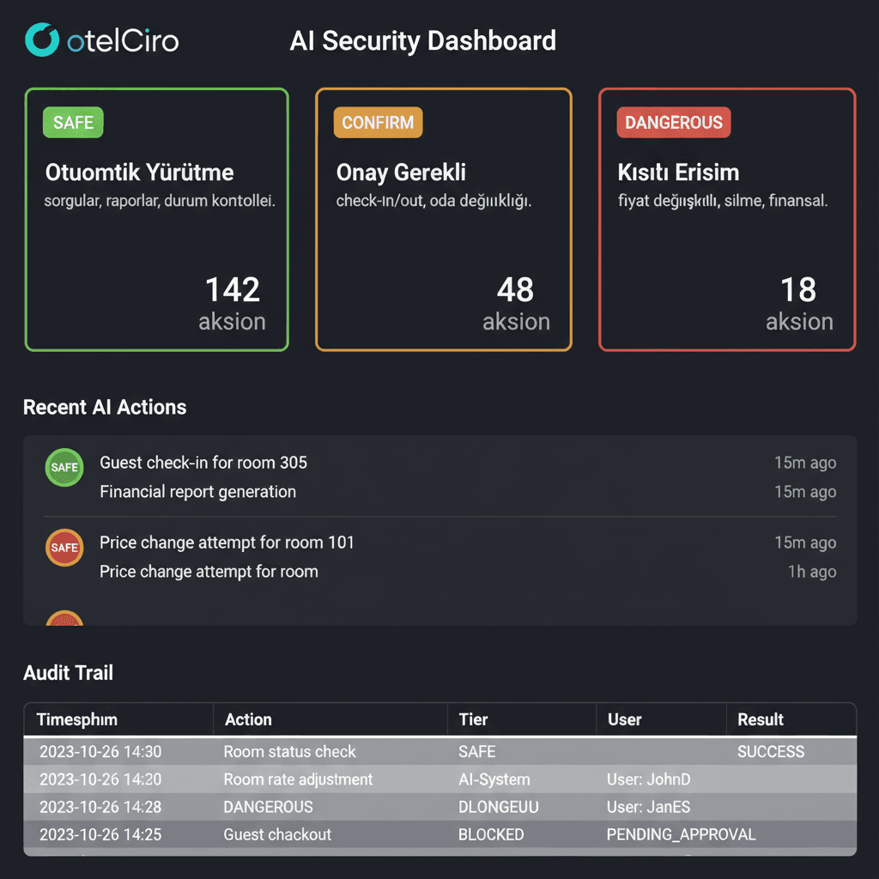The image size is (879, 879).
Task: Select Price change attempt for room 101
Action: 227,543
